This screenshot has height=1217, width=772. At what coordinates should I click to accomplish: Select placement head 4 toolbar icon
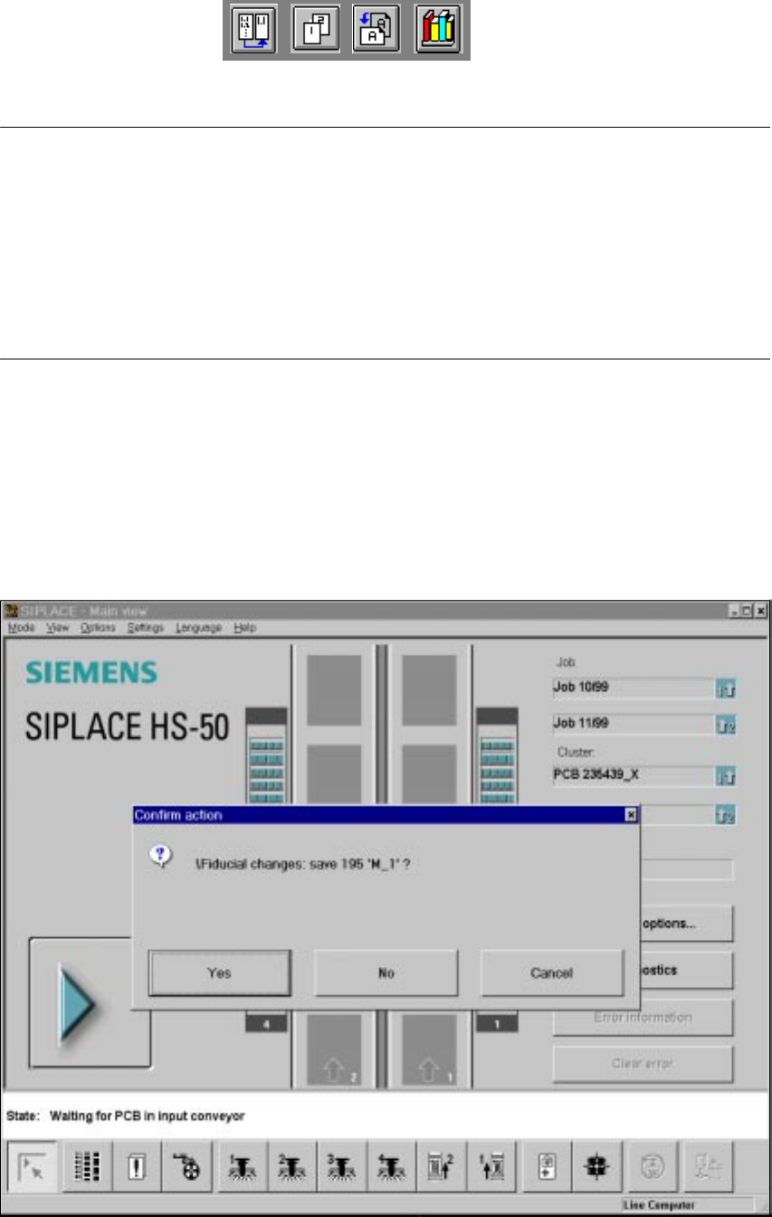(x=391, y=1166)
